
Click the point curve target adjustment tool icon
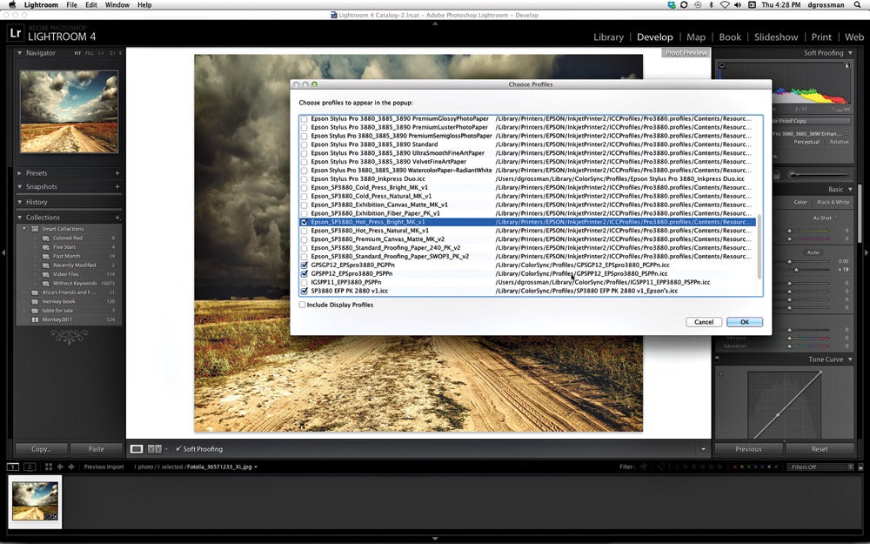pos(721,373)
